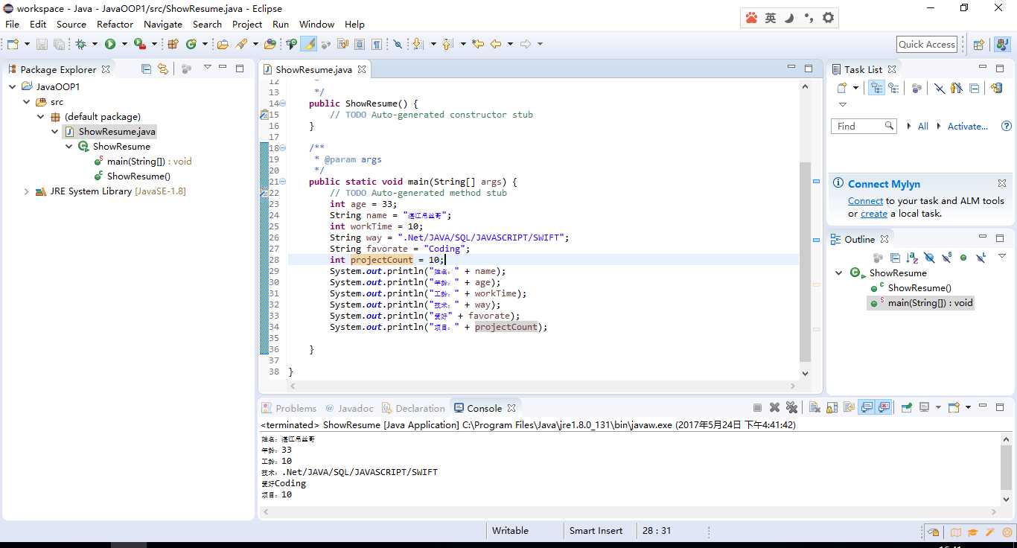Collapse the JavaOOP1 project tree
1017x548 pixels.
pyautogui.click(x=13, y=87)
